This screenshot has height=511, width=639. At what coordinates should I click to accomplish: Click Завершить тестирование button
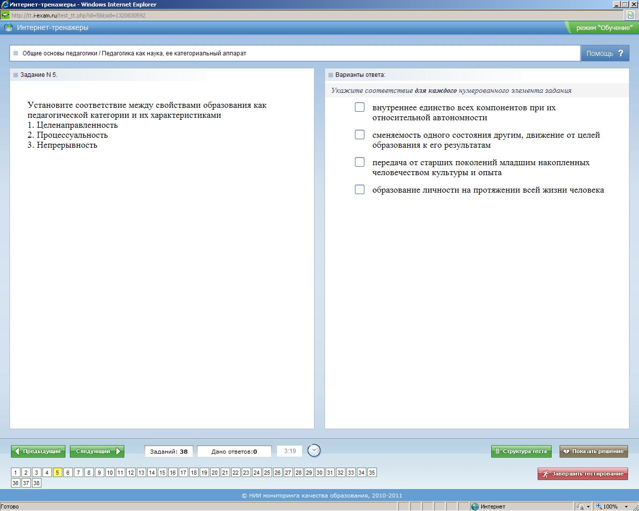[583, 474]
